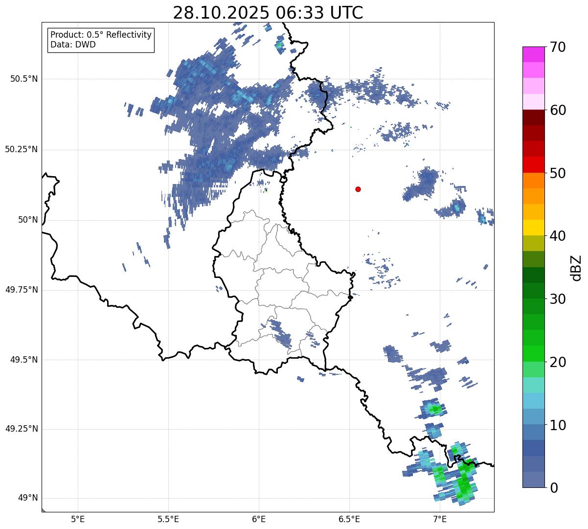The width and height of the screenshot is (588, 529).
Task: Pick the maroon segment just below 60 dBZ
Action: (534, 118)
